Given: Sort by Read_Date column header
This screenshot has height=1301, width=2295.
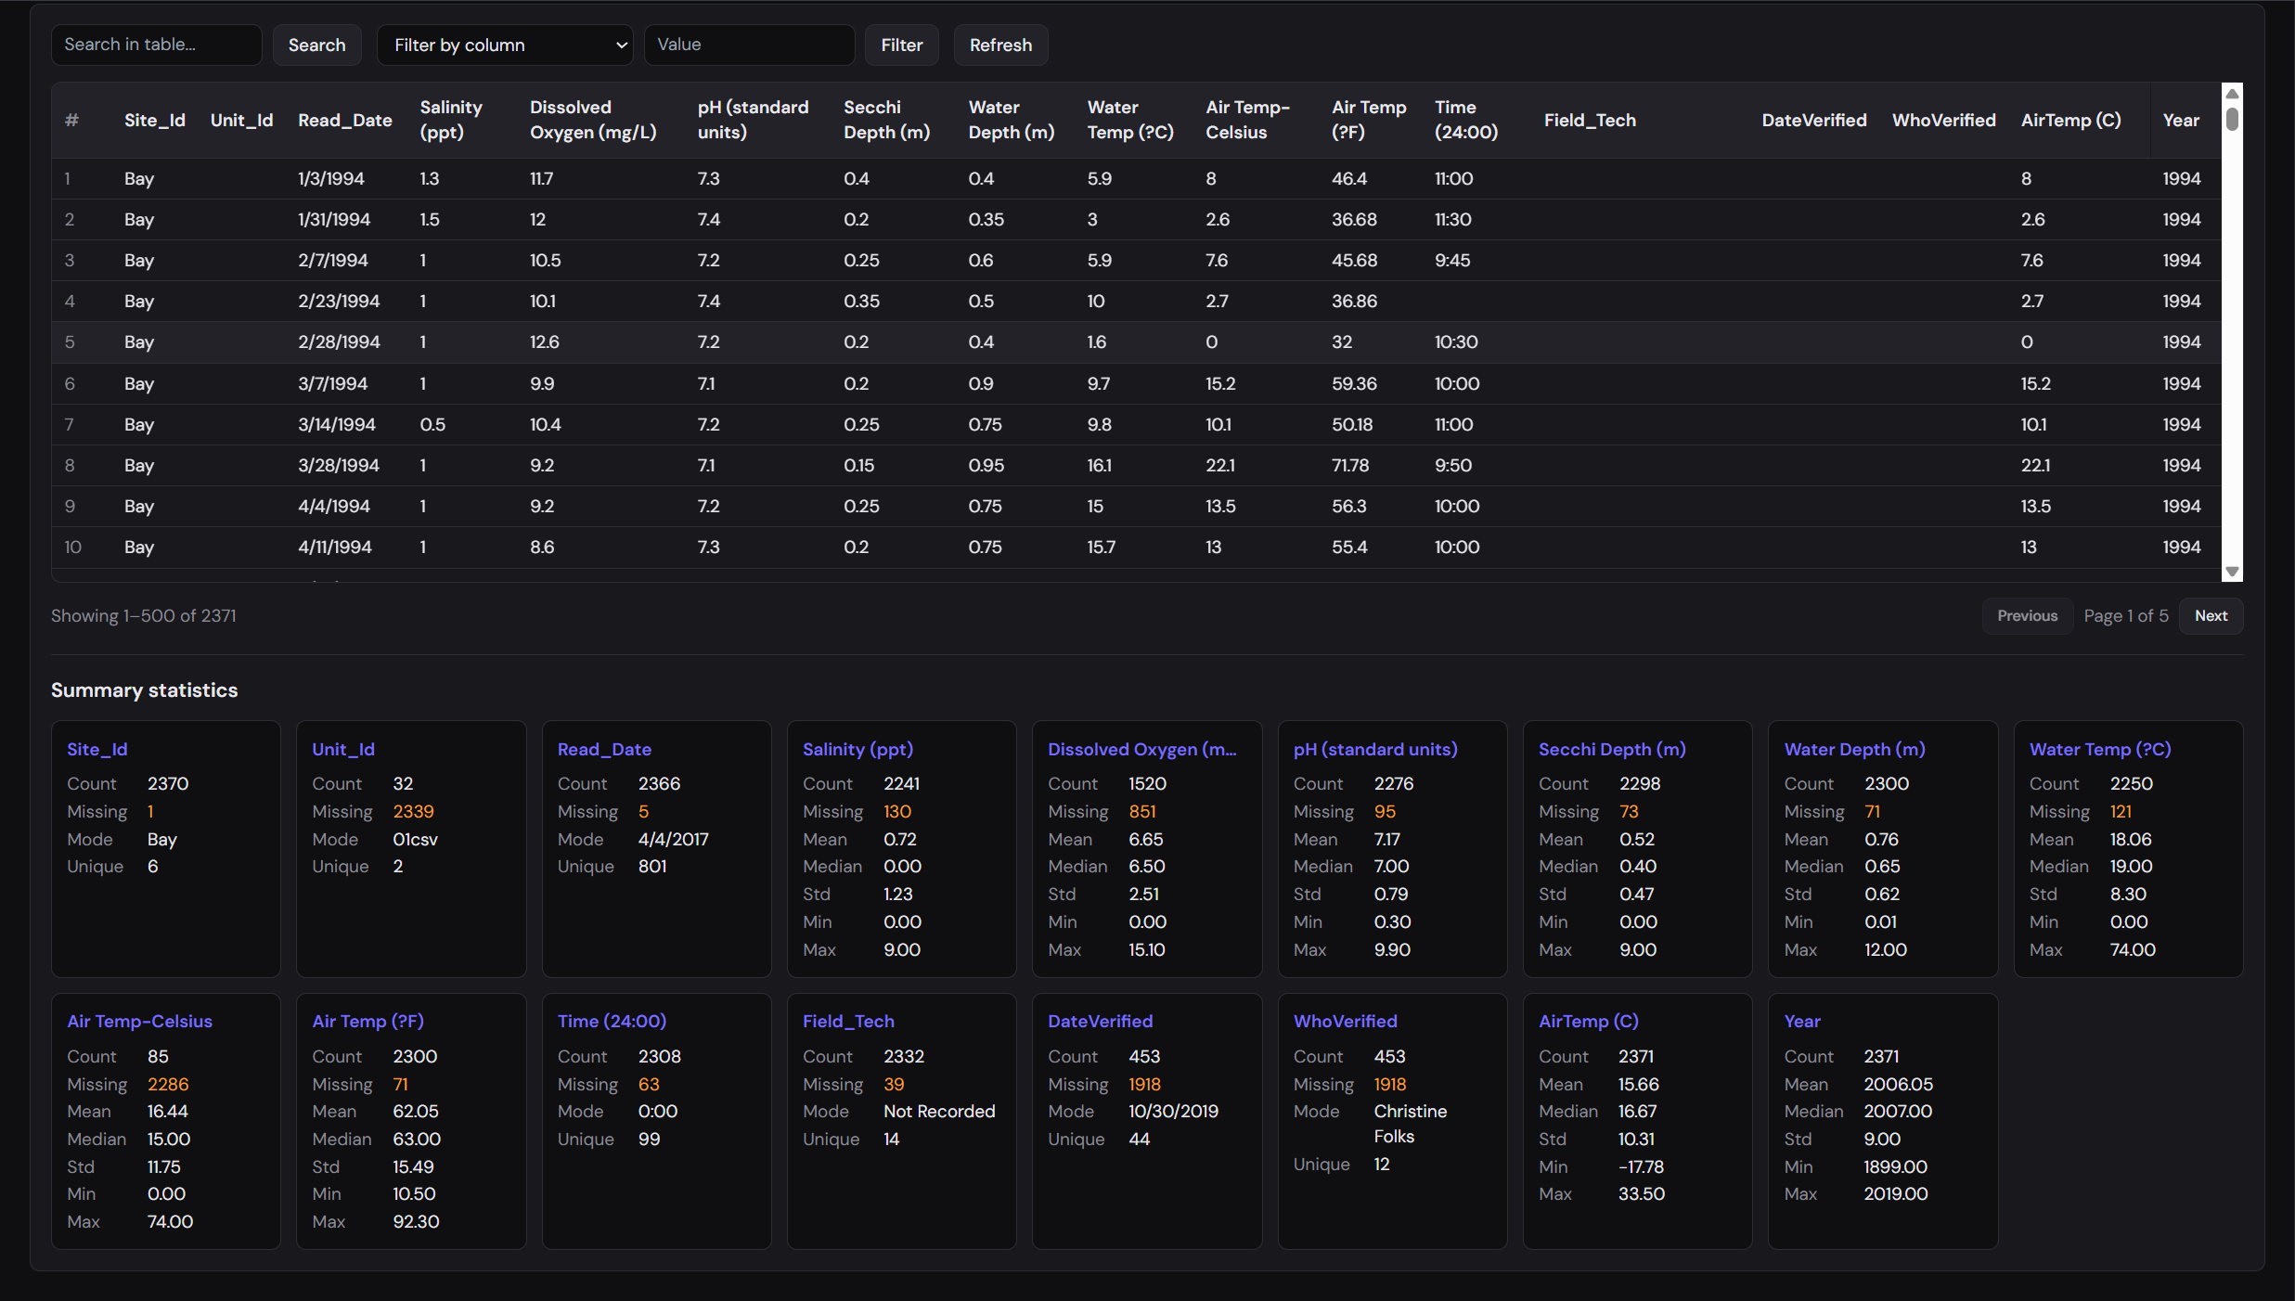Looking at the screenshot, I should click(344, 120).
